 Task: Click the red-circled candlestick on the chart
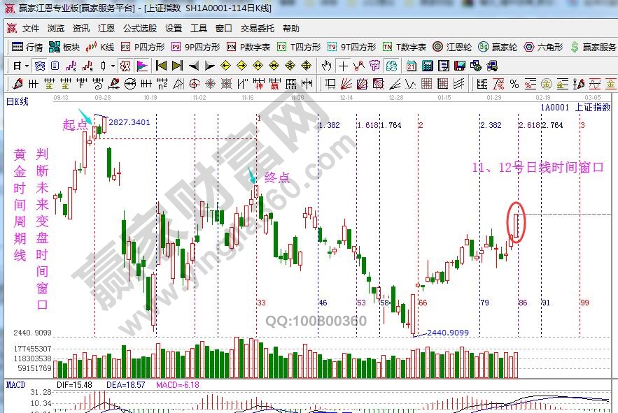point(517,224)
